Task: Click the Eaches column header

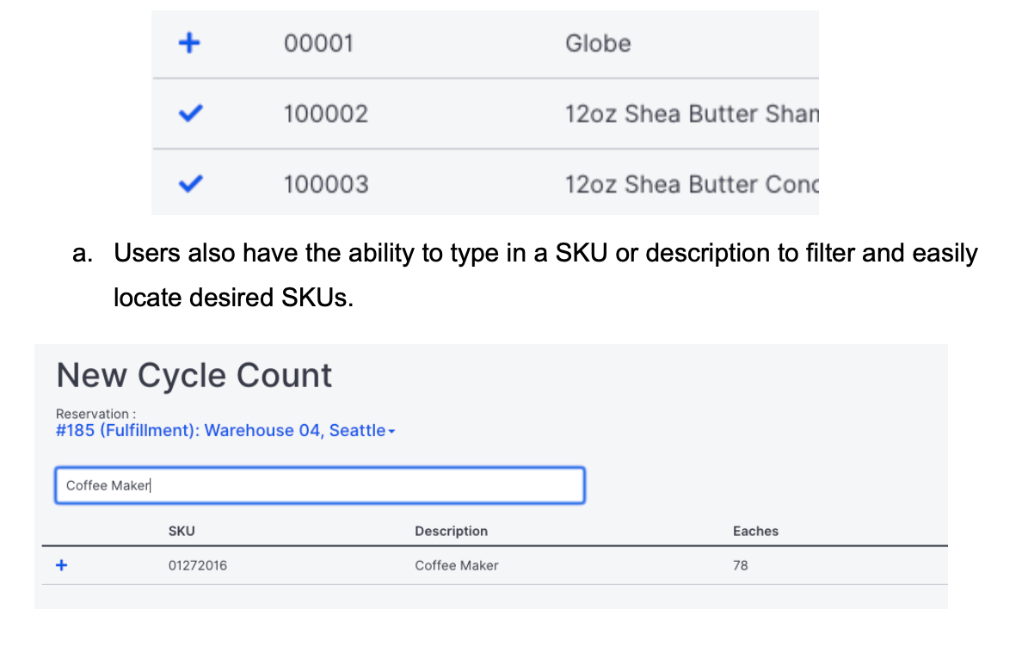Action: [755, 531]
